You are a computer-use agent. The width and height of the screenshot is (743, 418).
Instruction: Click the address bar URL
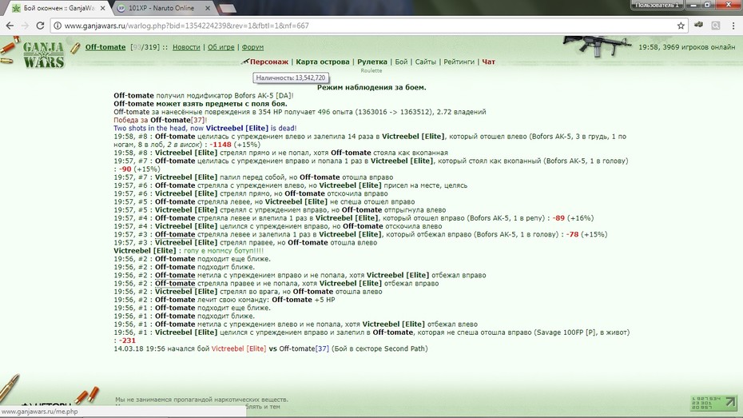pyautogui.click(x=187, y=26)
